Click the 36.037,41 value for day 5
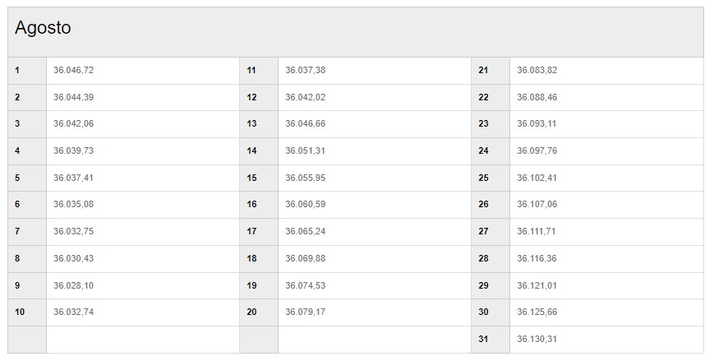The image size is (714, 361). (73, 178)
